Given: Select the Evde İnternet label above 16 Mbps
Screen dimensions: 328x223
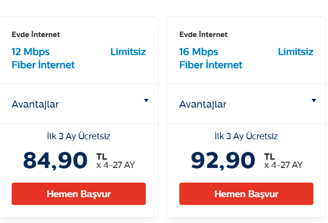Looking at the screenshot, I should click(x=204, y=35).
